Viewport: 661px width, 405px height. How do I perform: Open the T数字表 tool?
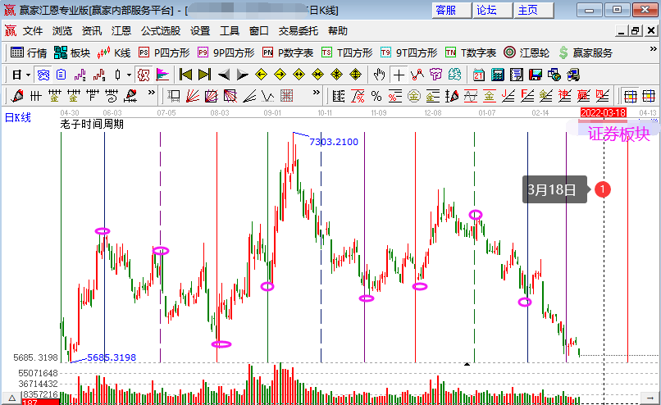point(471,52)
